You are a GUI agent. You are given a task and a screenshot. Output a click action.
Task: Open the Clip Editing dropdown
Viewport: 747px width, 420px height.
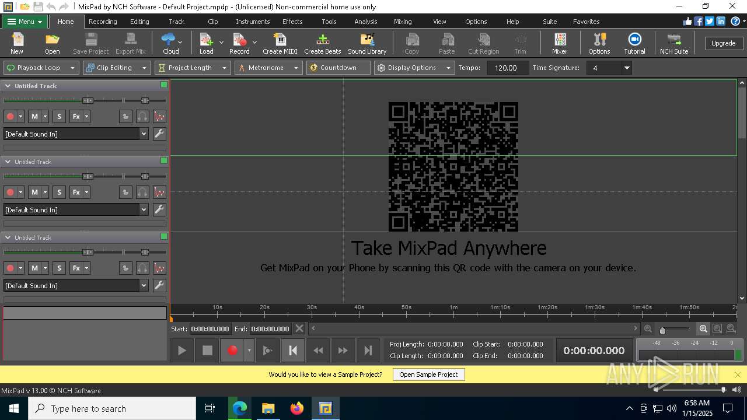[117, 68]
